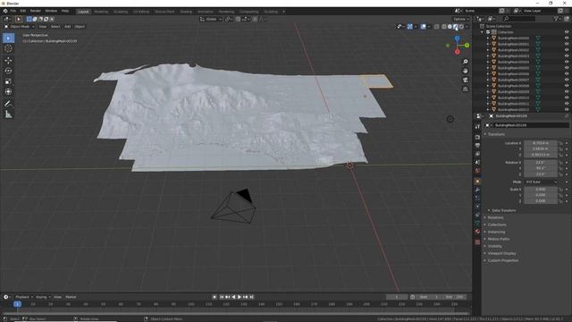Open rotation Mode XYZ Euler dropdown

[x=541, y=182]
